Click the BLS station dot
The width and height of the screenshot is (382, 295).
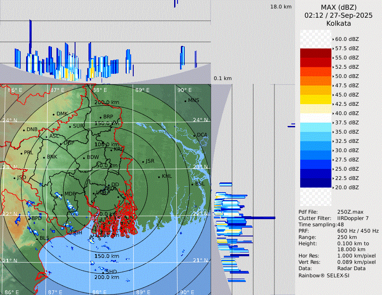[x=37, y=239]
